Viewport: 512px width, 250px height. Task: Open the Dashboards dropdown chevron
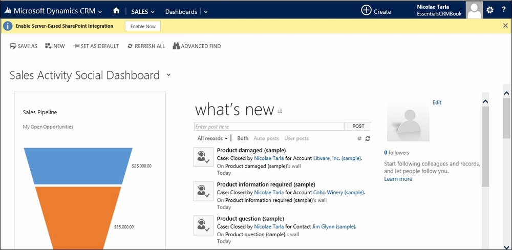[206, 12]
